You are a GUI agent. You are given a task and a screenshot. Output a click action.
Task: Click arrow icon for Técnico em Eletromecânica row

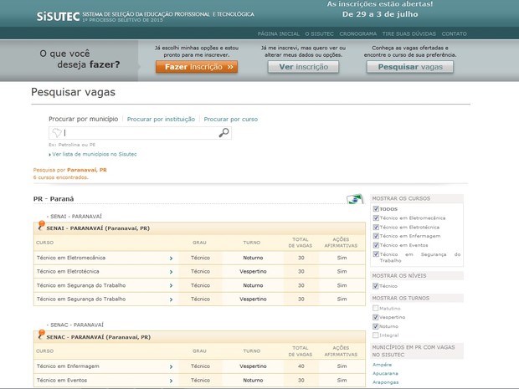point(171,258)
